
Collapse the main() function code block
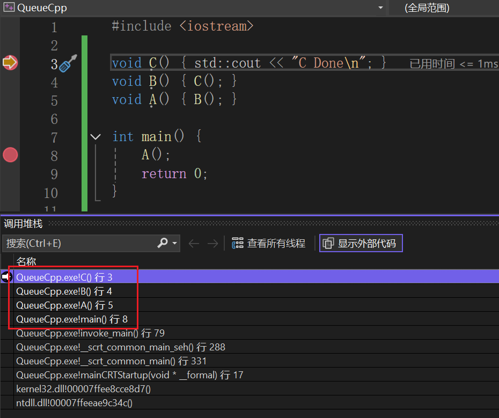[96, 137]
